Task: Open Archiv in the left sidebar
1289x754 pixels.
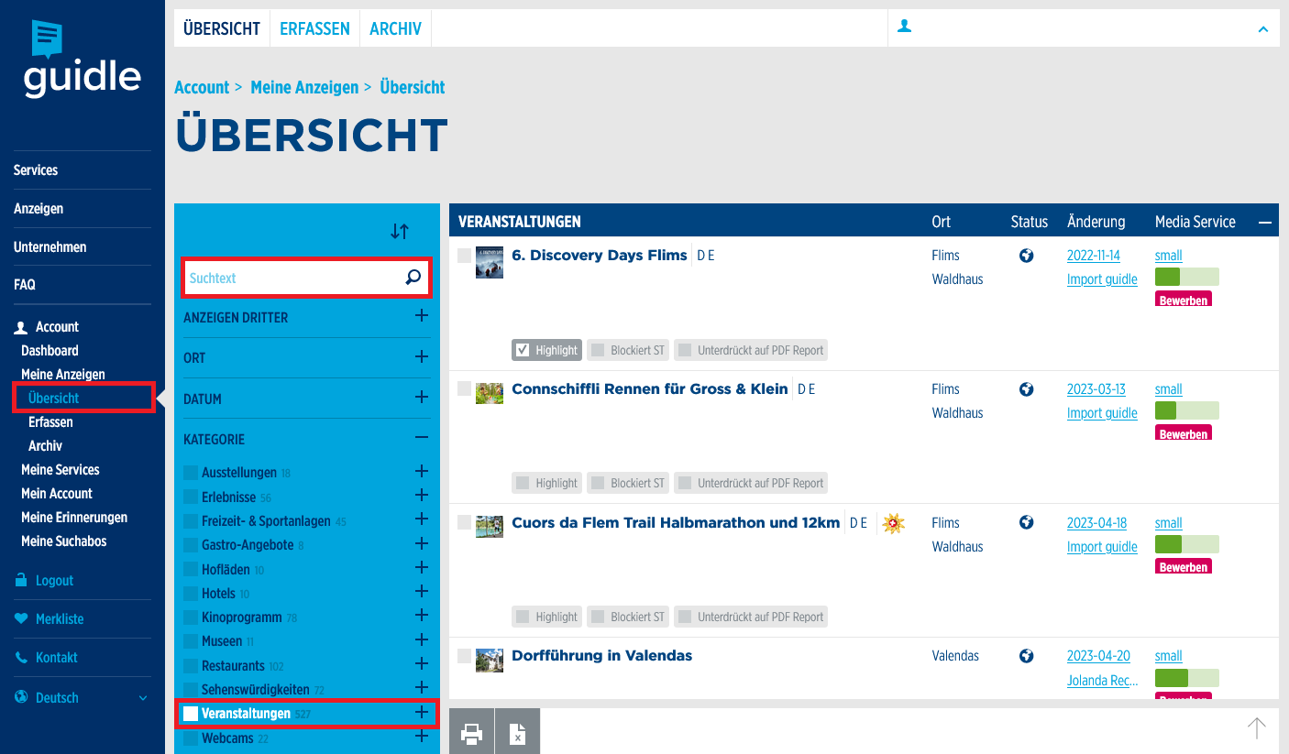Action: pyautogui.click(x=45, y=446)
